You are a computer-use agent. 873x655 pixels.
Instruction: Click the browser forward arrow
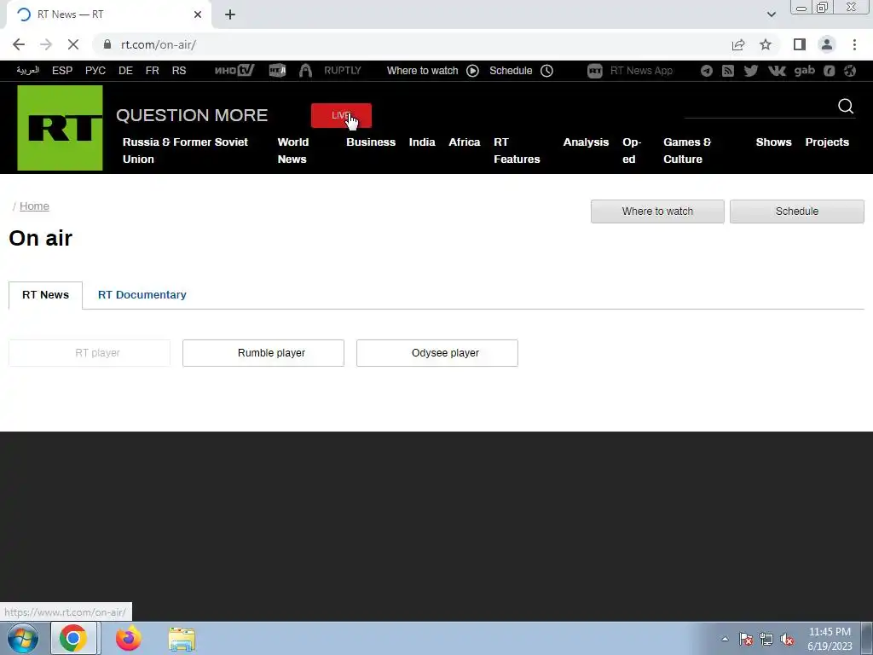(46, 44)
